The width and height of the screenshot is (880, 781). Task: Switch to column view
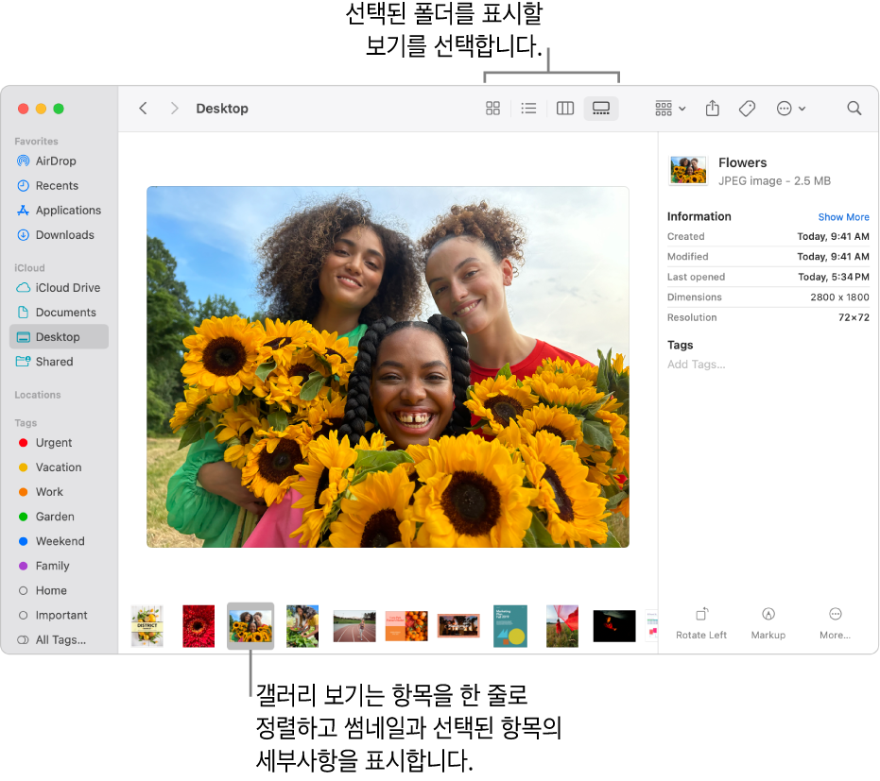pos(564,109)
